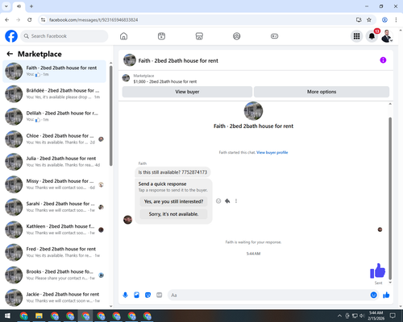This screenshot has width=403, height=322.
Task: Open emoji picker in message field
Action: point(373,295)
